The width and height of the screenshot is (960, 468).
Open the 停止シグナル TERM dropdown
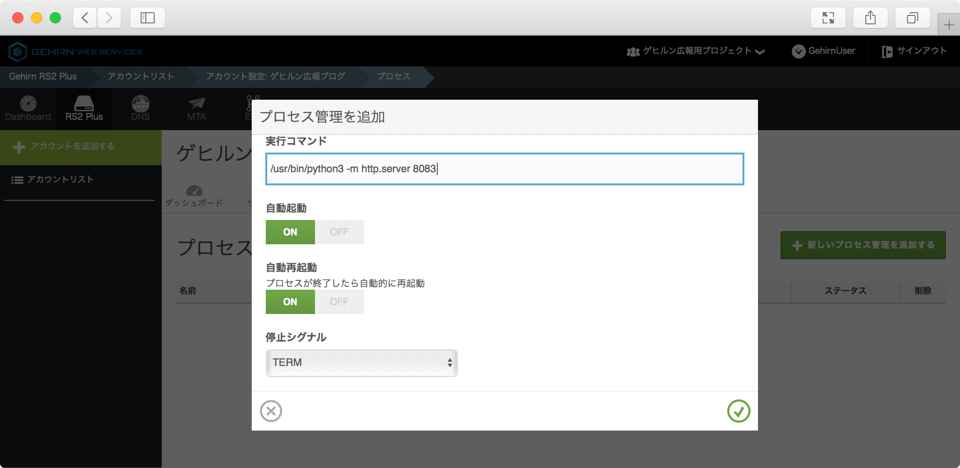361,363
